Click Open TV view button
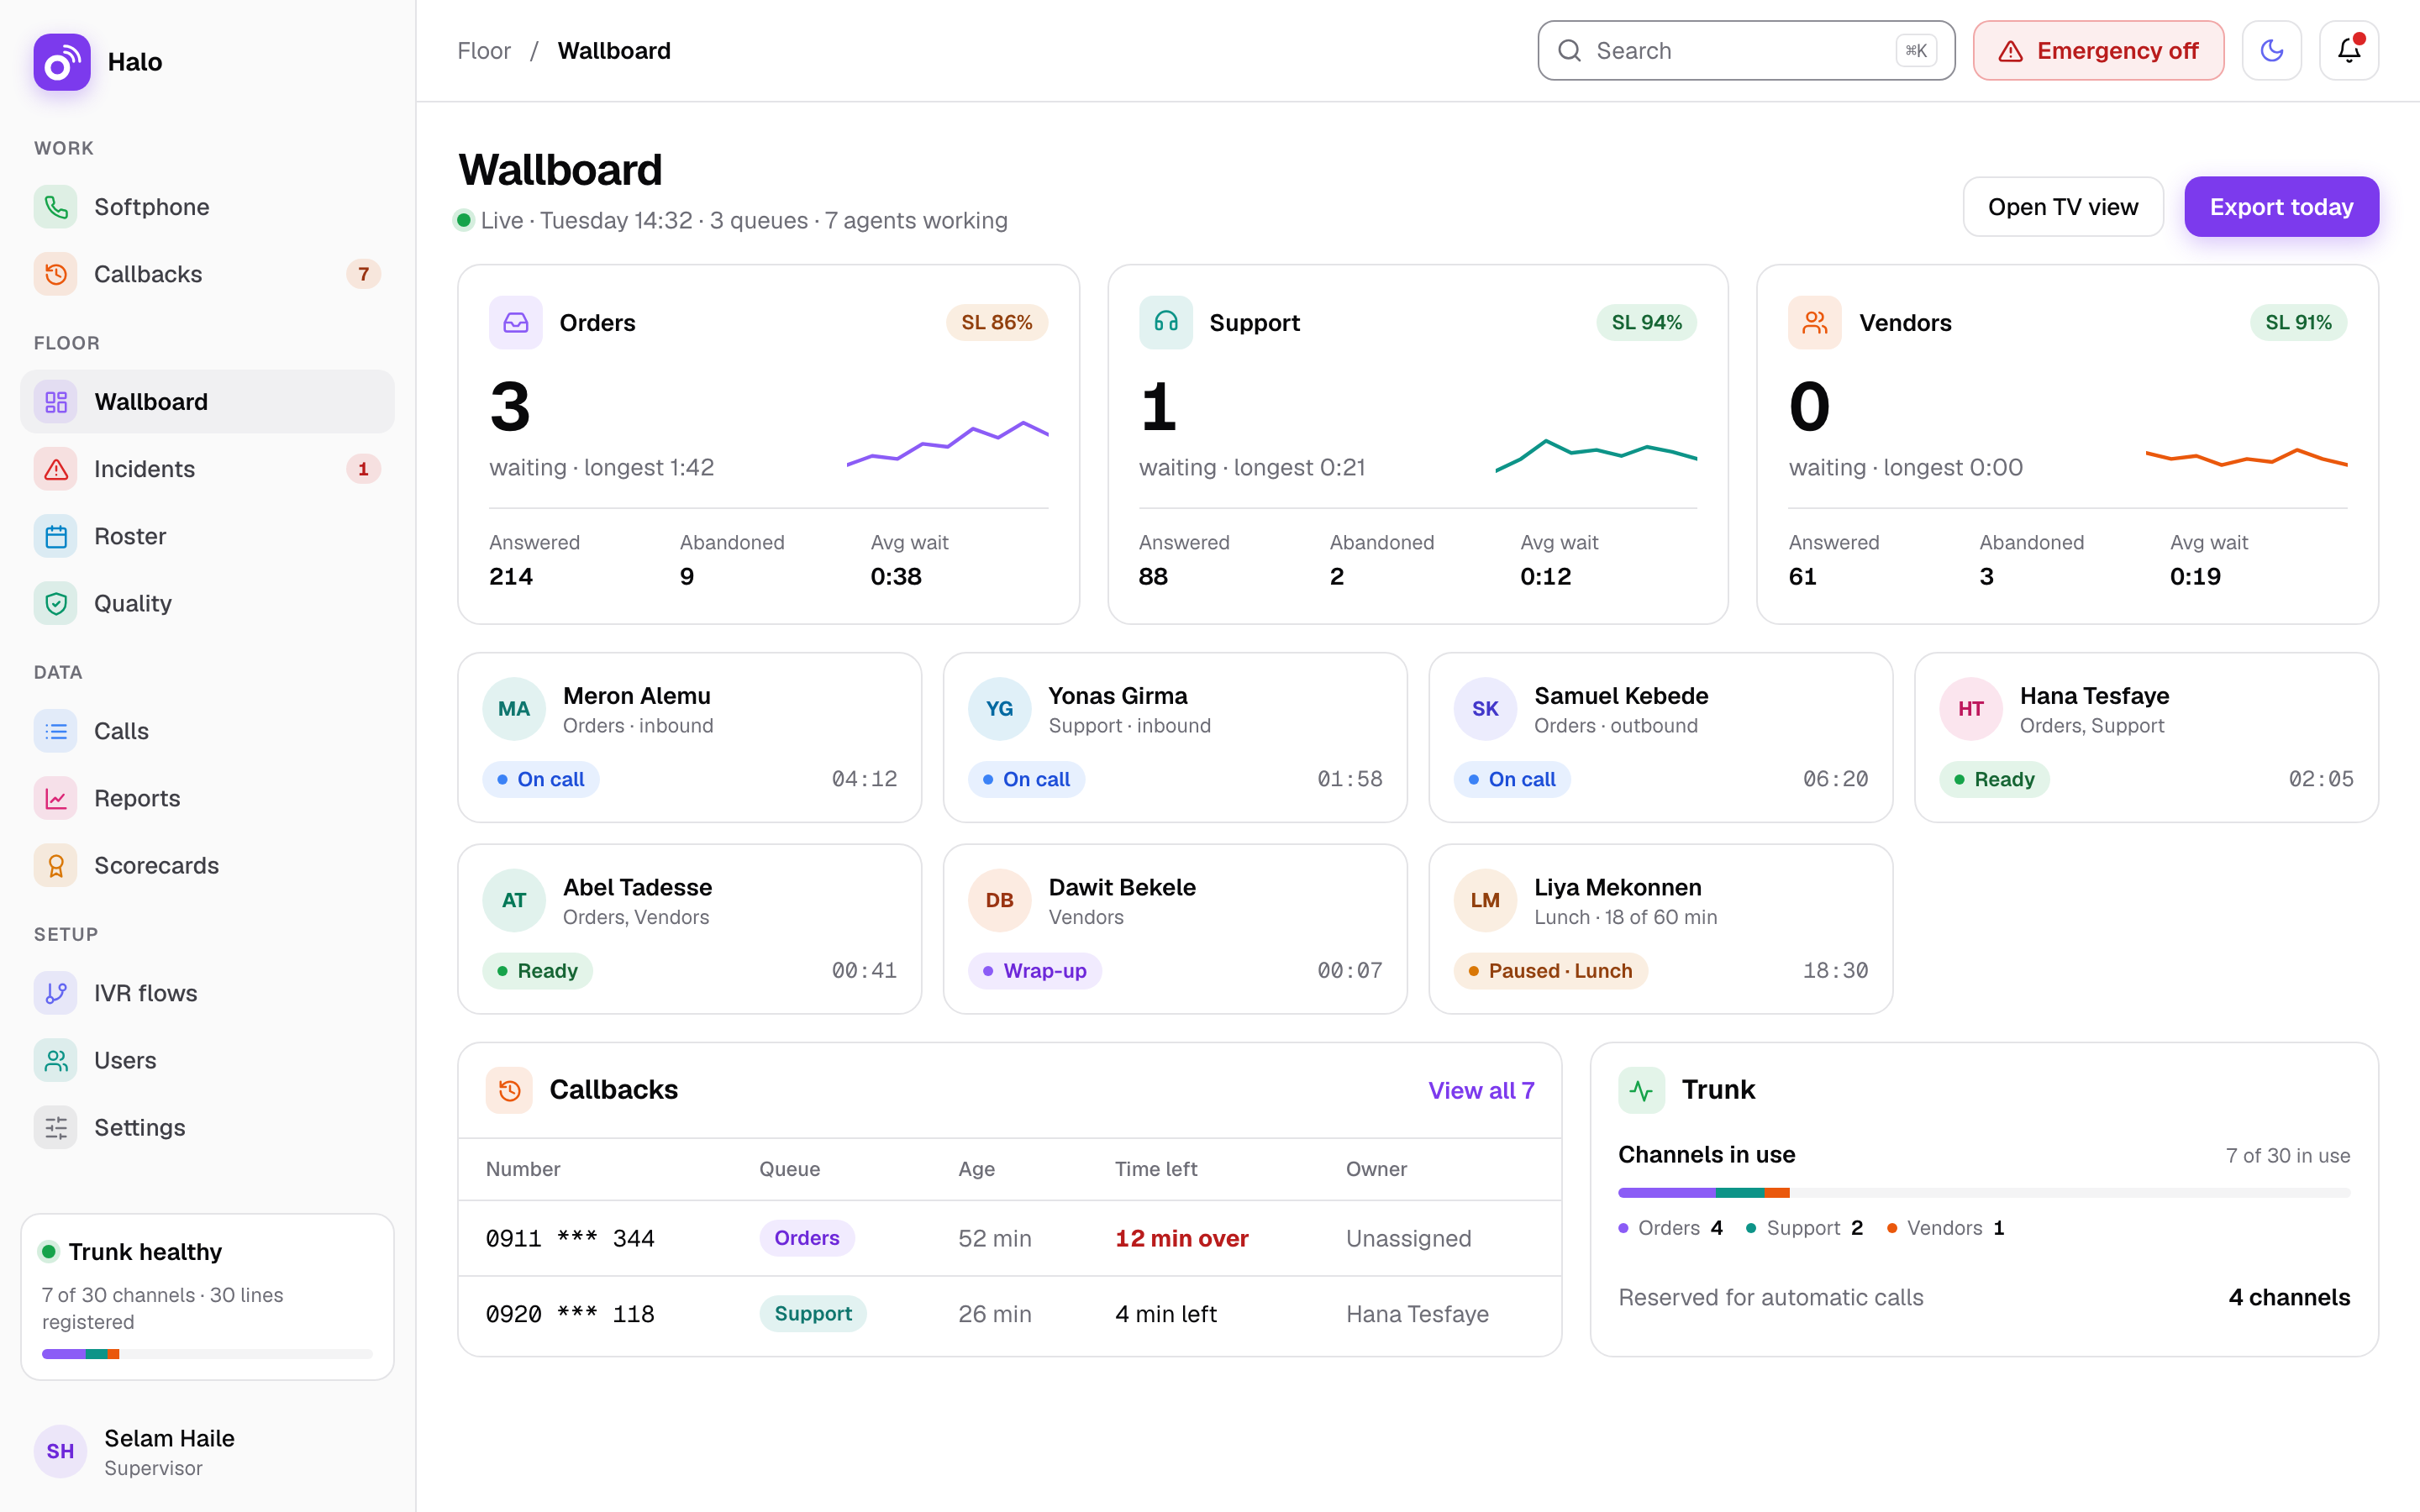Screen dimensions: 2420x1512 2063,207
